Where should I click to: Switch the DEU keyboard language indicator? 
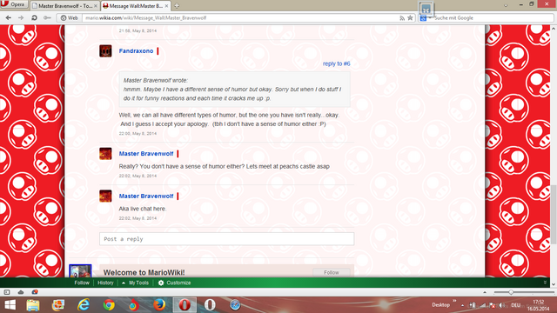(x=516, y=305)
